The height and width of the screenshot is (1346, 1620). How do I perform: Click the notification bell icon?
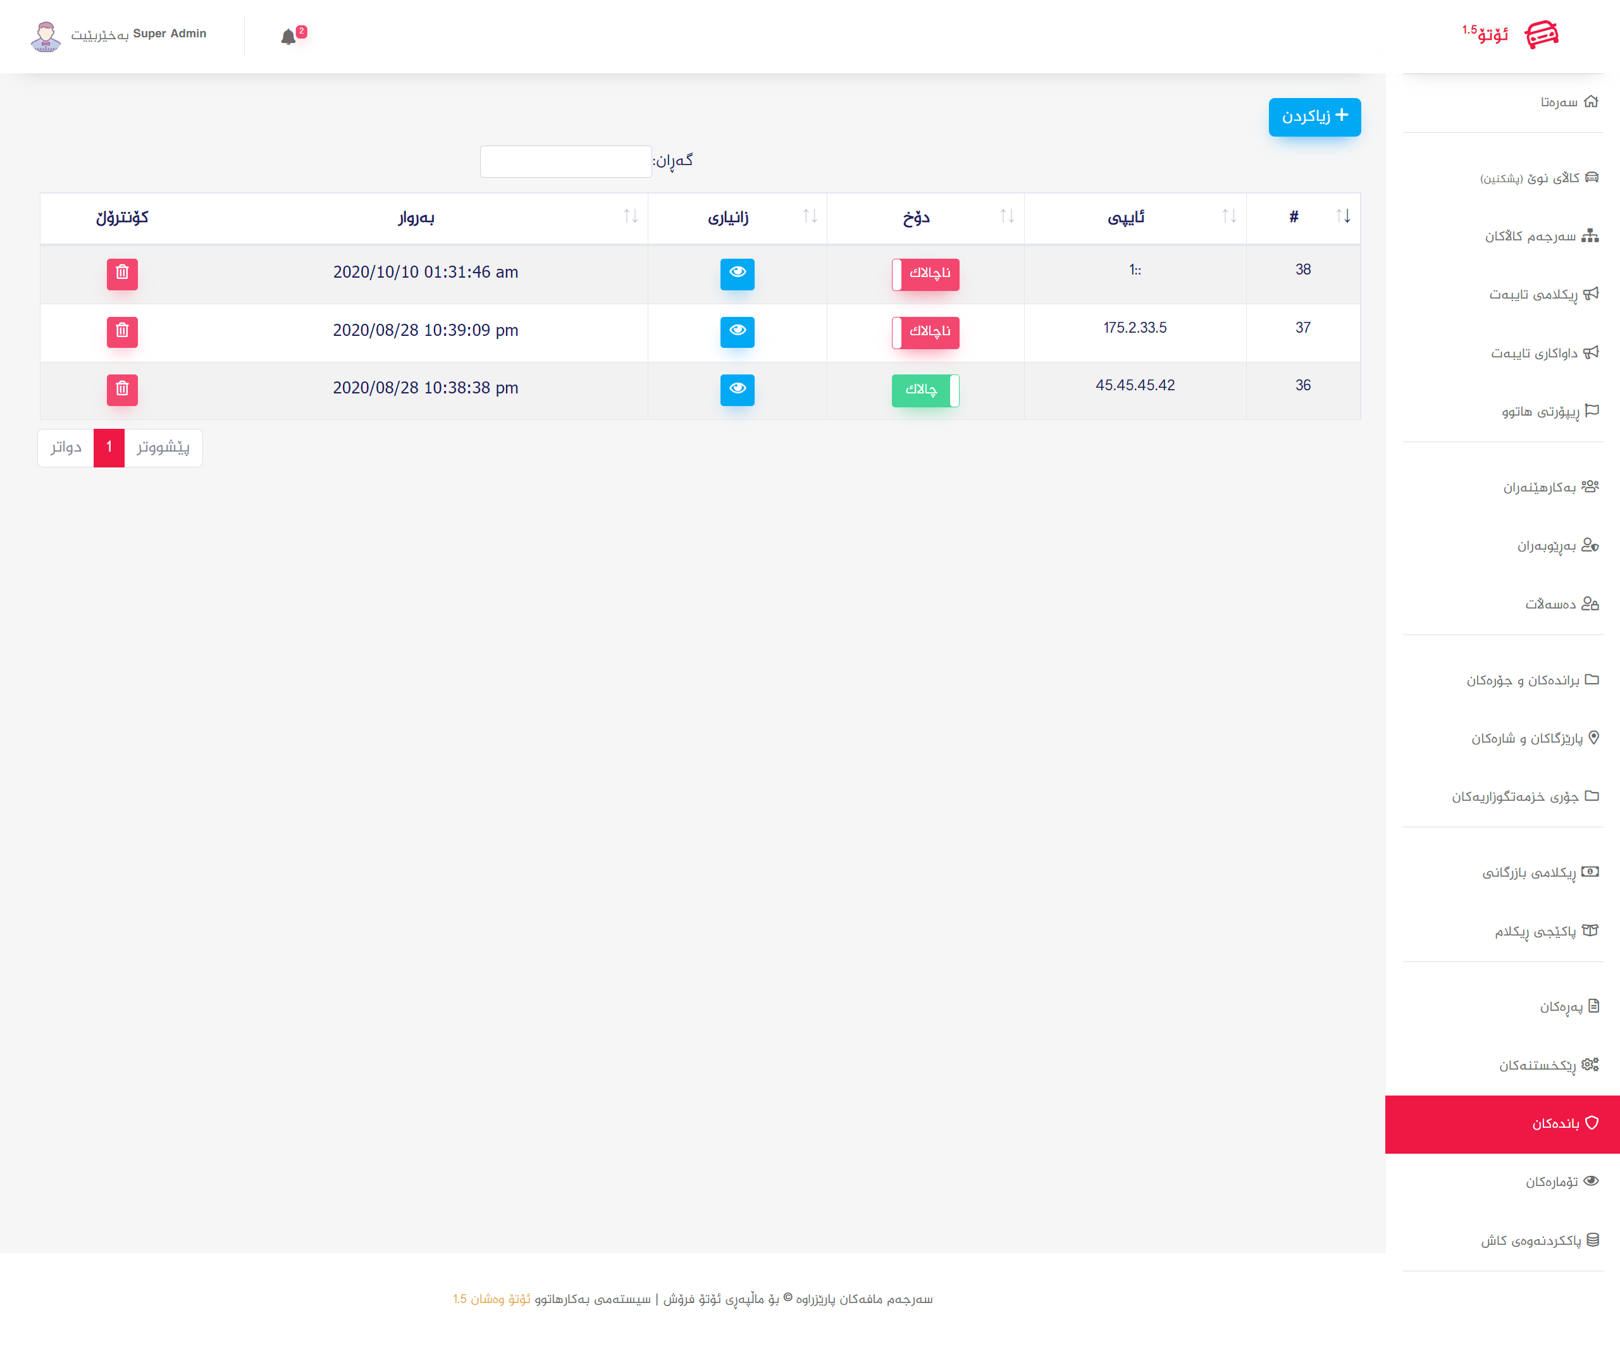click(x=288, y=36)
